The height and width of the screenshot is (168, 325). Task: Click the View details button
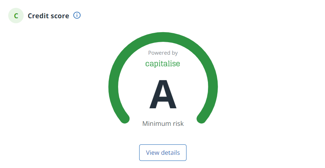163,153
